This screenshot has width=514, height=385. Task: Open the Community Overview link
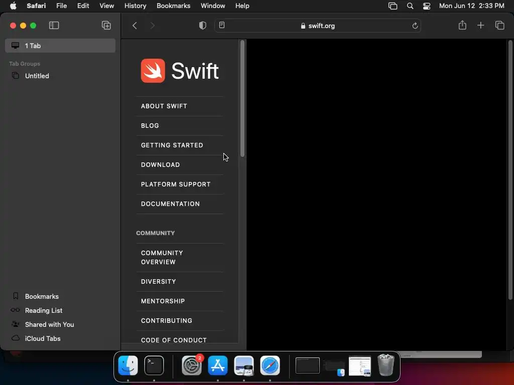162,257
